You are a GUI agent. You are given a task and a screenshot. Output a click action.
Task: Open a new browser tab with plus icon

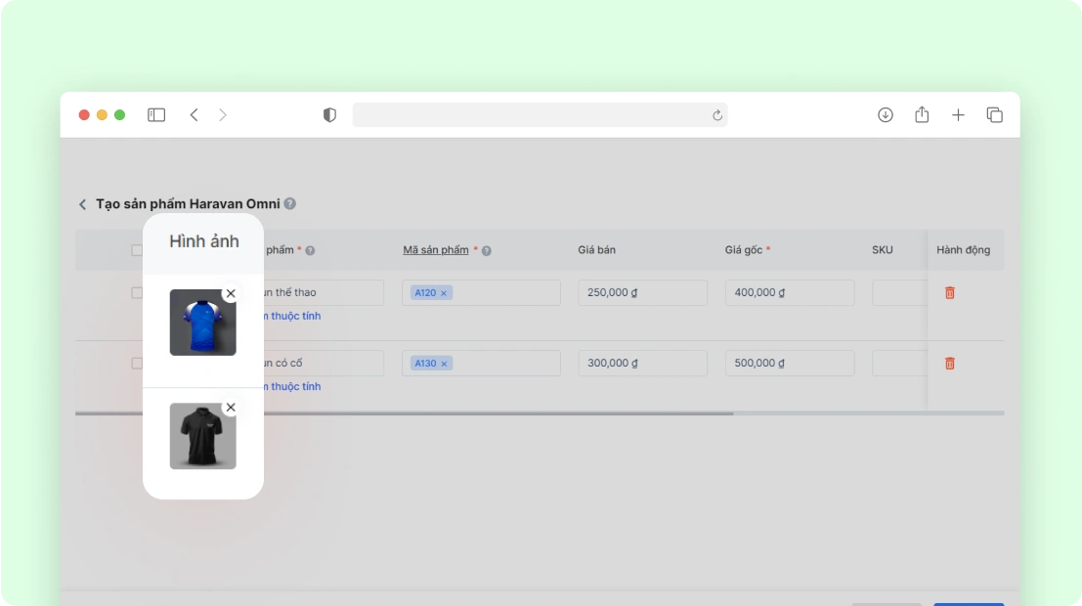coord(958,115)
